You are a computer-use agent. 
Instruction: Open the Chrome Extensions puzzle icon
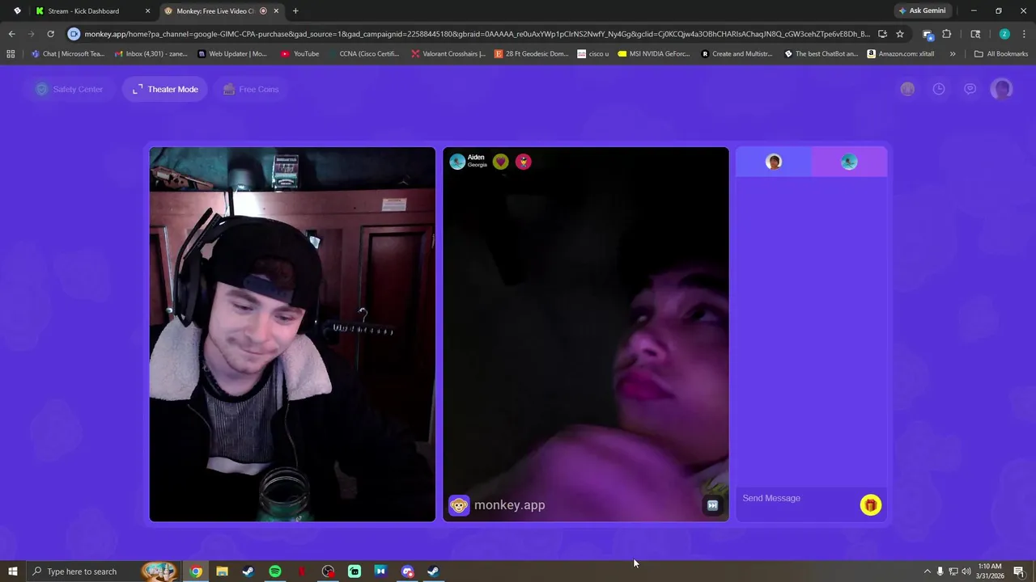pyautogui.click(x=946, y=34)
